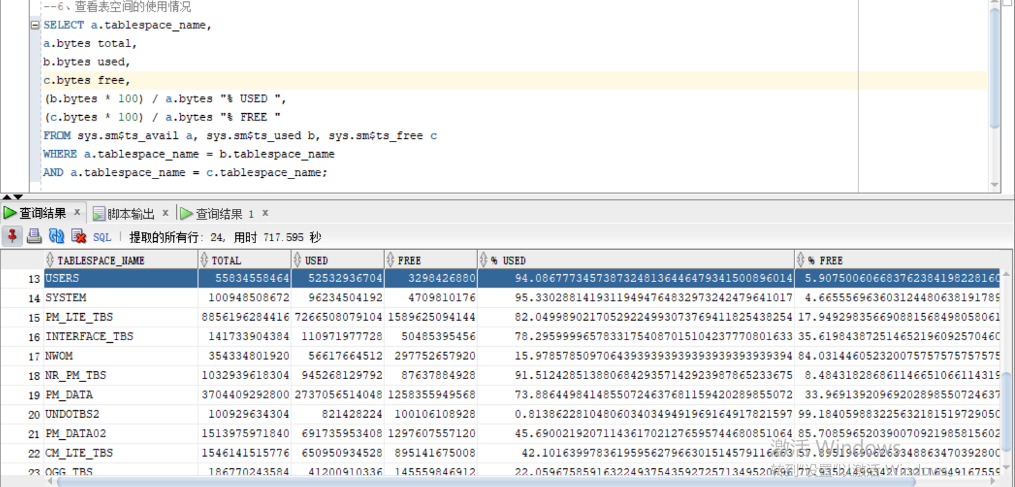Select the PM_DATA02 cell

click(121, 433)
